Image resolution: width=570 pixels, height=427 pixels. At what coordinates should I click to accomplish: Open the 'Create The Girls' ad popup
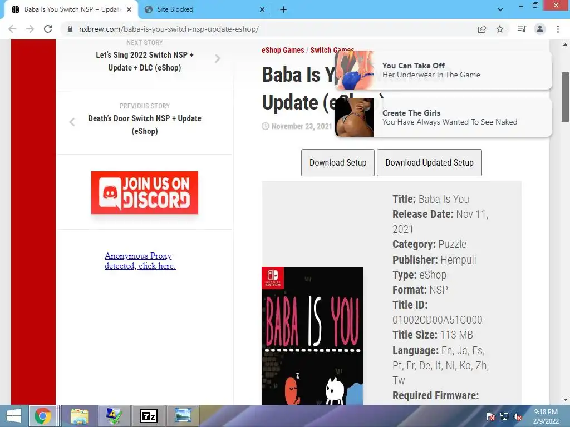(x=443, y=117)
